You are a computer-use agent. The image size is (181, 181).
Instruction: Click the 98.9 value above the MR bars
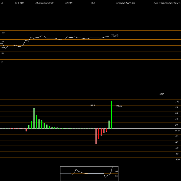point(93,105)
